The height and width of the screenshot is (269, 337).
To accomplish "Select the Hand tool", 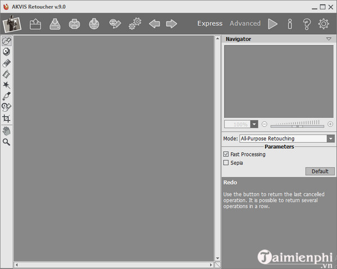I will 6,131.
